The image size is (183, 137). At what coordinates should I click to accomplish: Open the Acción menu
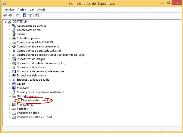pyautogui.click(x=22, y=10)
